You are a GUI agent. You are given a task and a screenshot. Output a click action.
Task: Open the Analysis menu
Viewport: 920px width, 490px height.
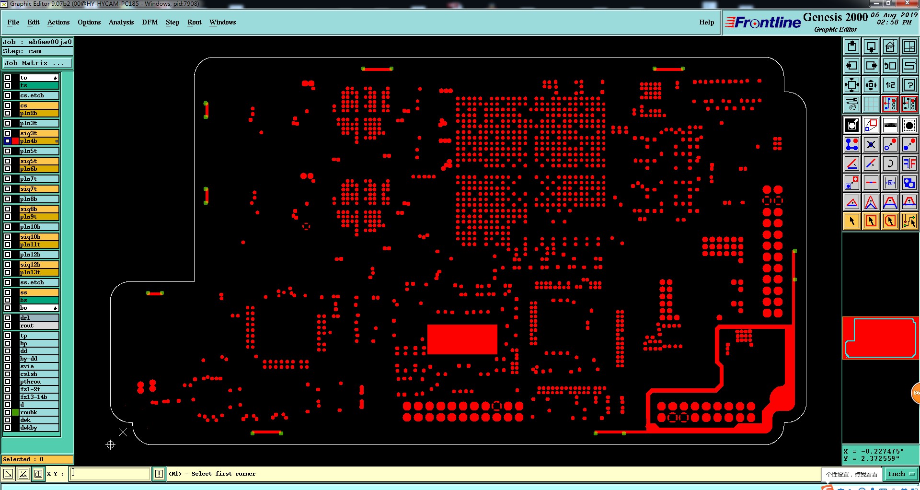pos(121,22)
